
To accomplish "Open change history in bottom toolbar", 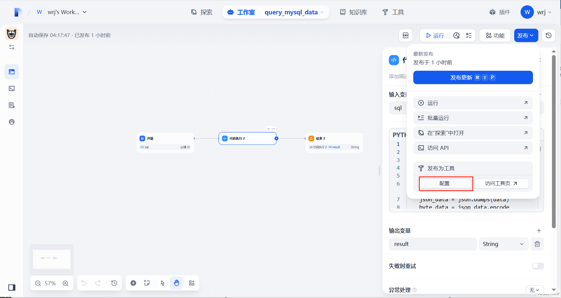I will (114, 283).
